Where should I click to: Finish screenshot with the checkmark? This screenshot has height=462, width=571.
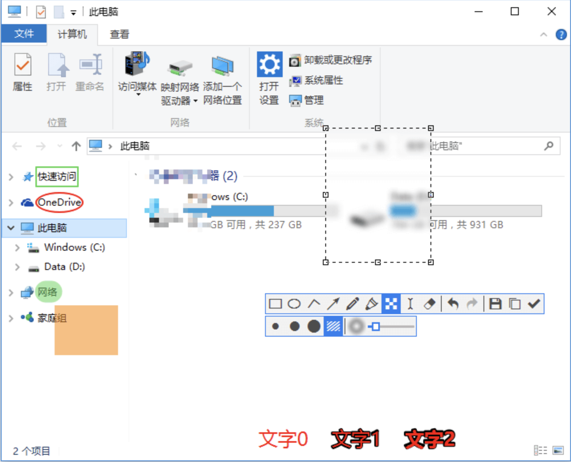pyautogui.click(x=534, y=304)
